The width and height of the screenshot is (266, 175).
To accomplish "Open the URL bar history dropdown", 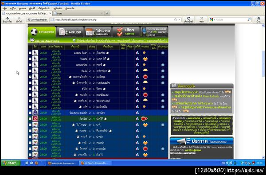I will 180,19.
